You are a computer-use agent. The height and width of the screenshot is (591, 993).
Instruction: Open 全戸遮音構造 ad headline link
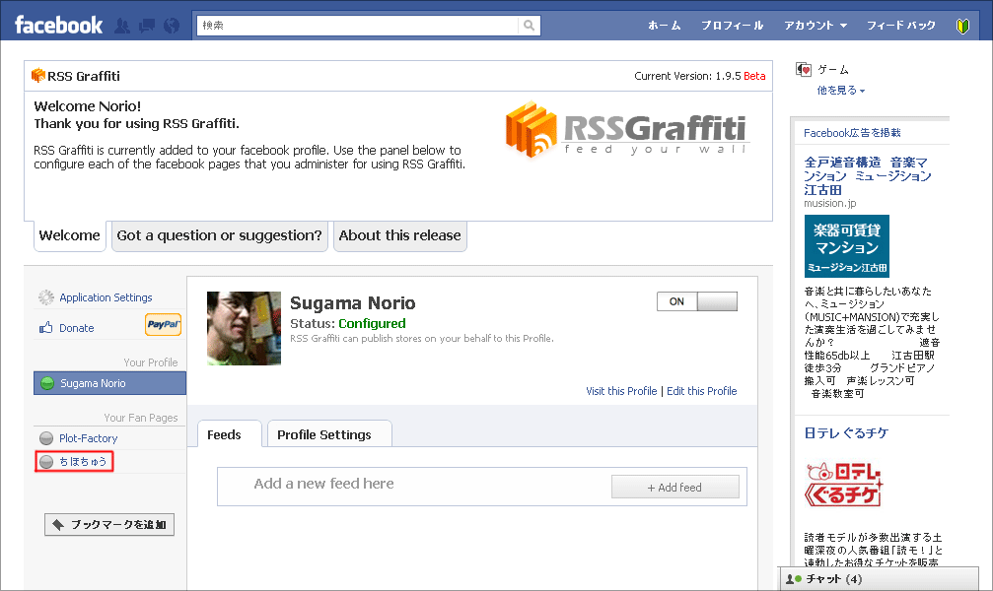[x=868, y=176]
